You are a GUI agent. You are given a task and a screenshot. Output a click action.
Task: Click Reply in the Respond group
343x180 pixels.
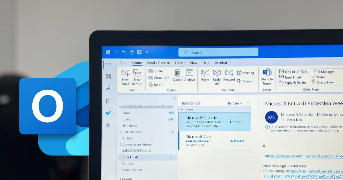click(x=205, y=75)
